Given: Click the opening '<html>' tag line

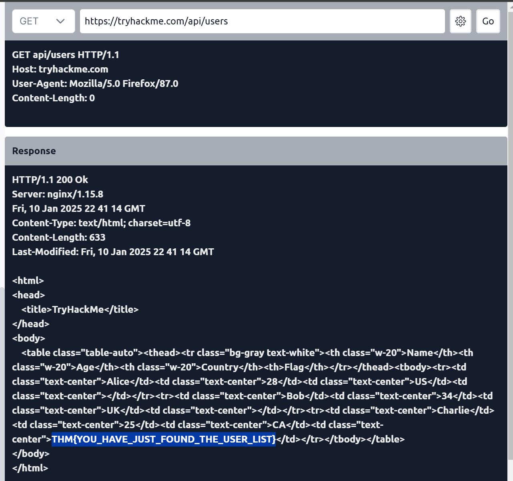Looking at the screenshot, I should 28,281.
